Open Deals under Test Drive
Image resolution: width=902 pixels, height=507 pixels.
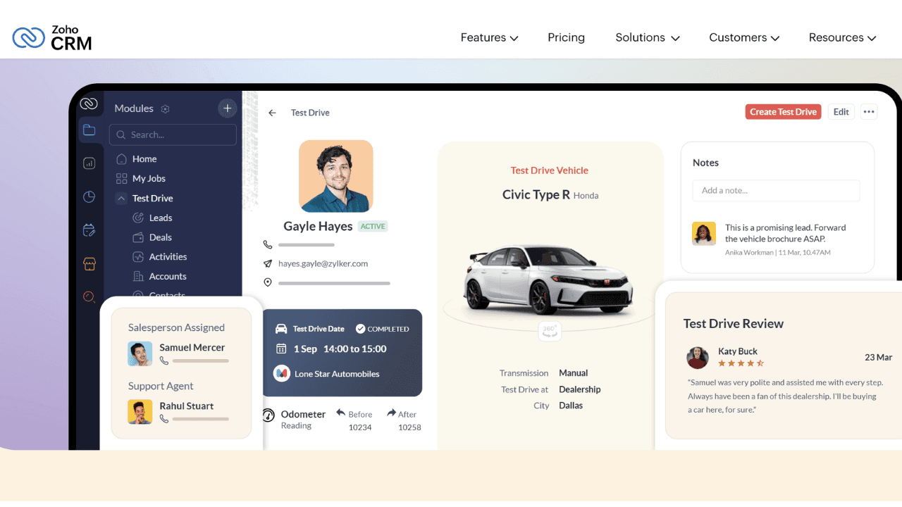[161, 238]
